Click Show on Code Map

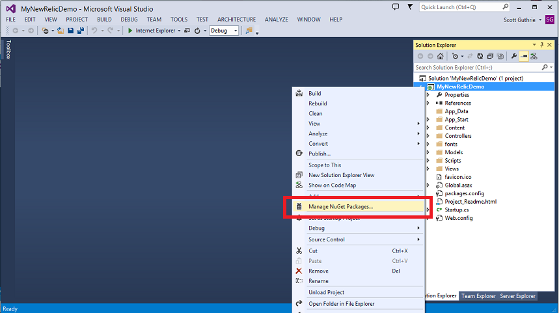359,185
